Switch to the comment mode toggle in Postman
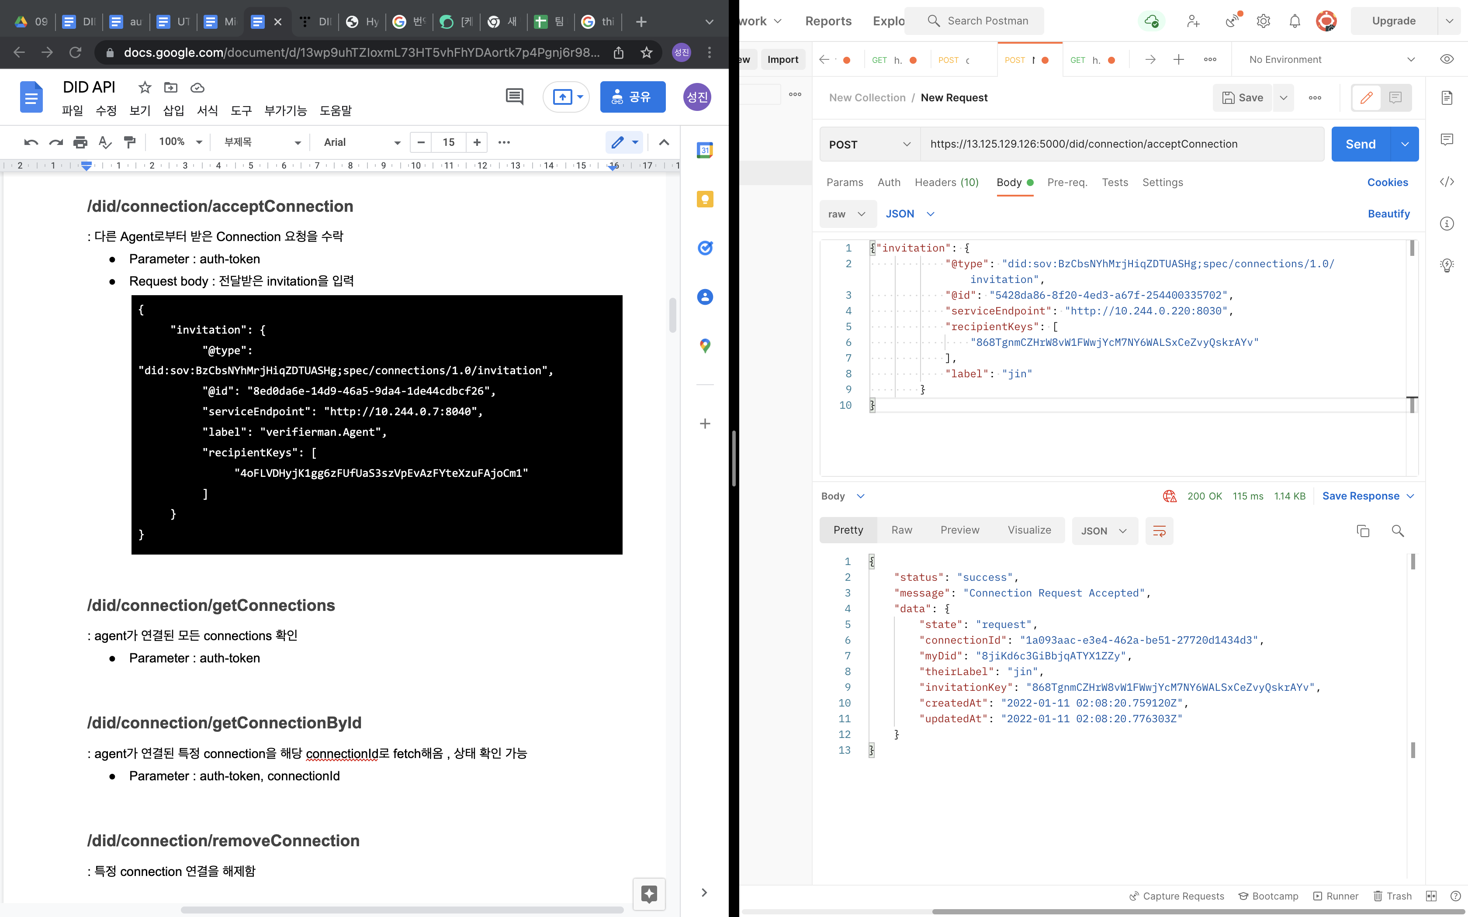This screenshot has width=1468, height=917. click(x=1395, y=98)
